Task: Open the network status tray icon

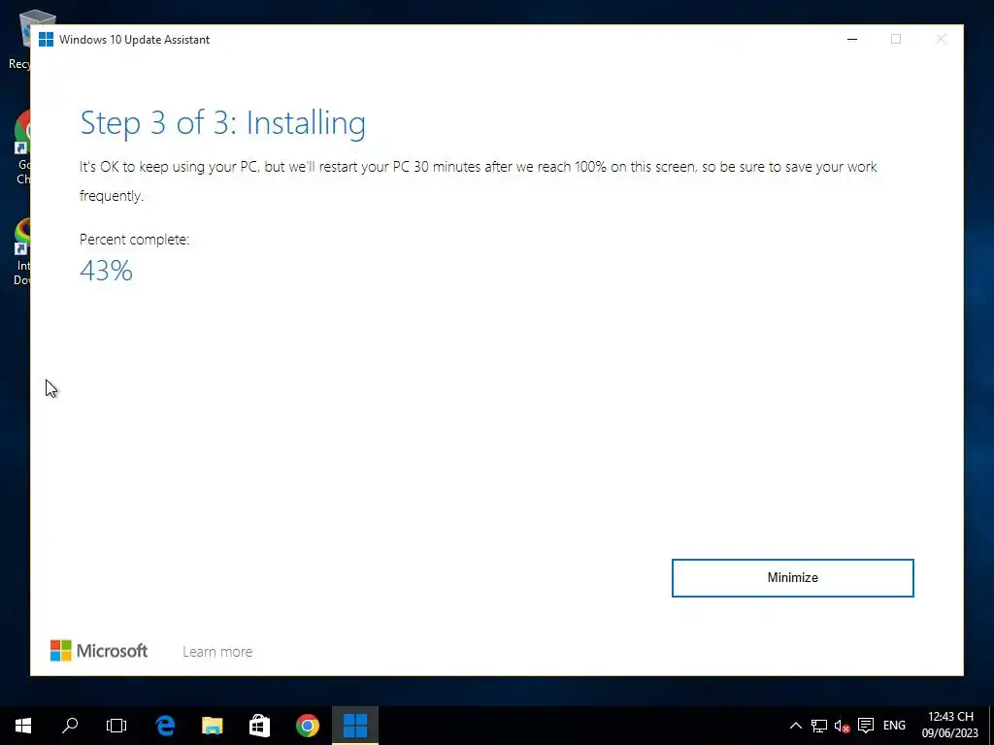Action: pyautogui.click(x=819, y=726)
